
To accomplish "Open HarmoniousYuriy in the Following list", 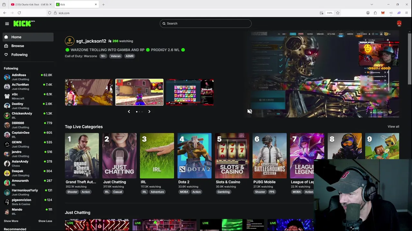I will tap(28, 192).
